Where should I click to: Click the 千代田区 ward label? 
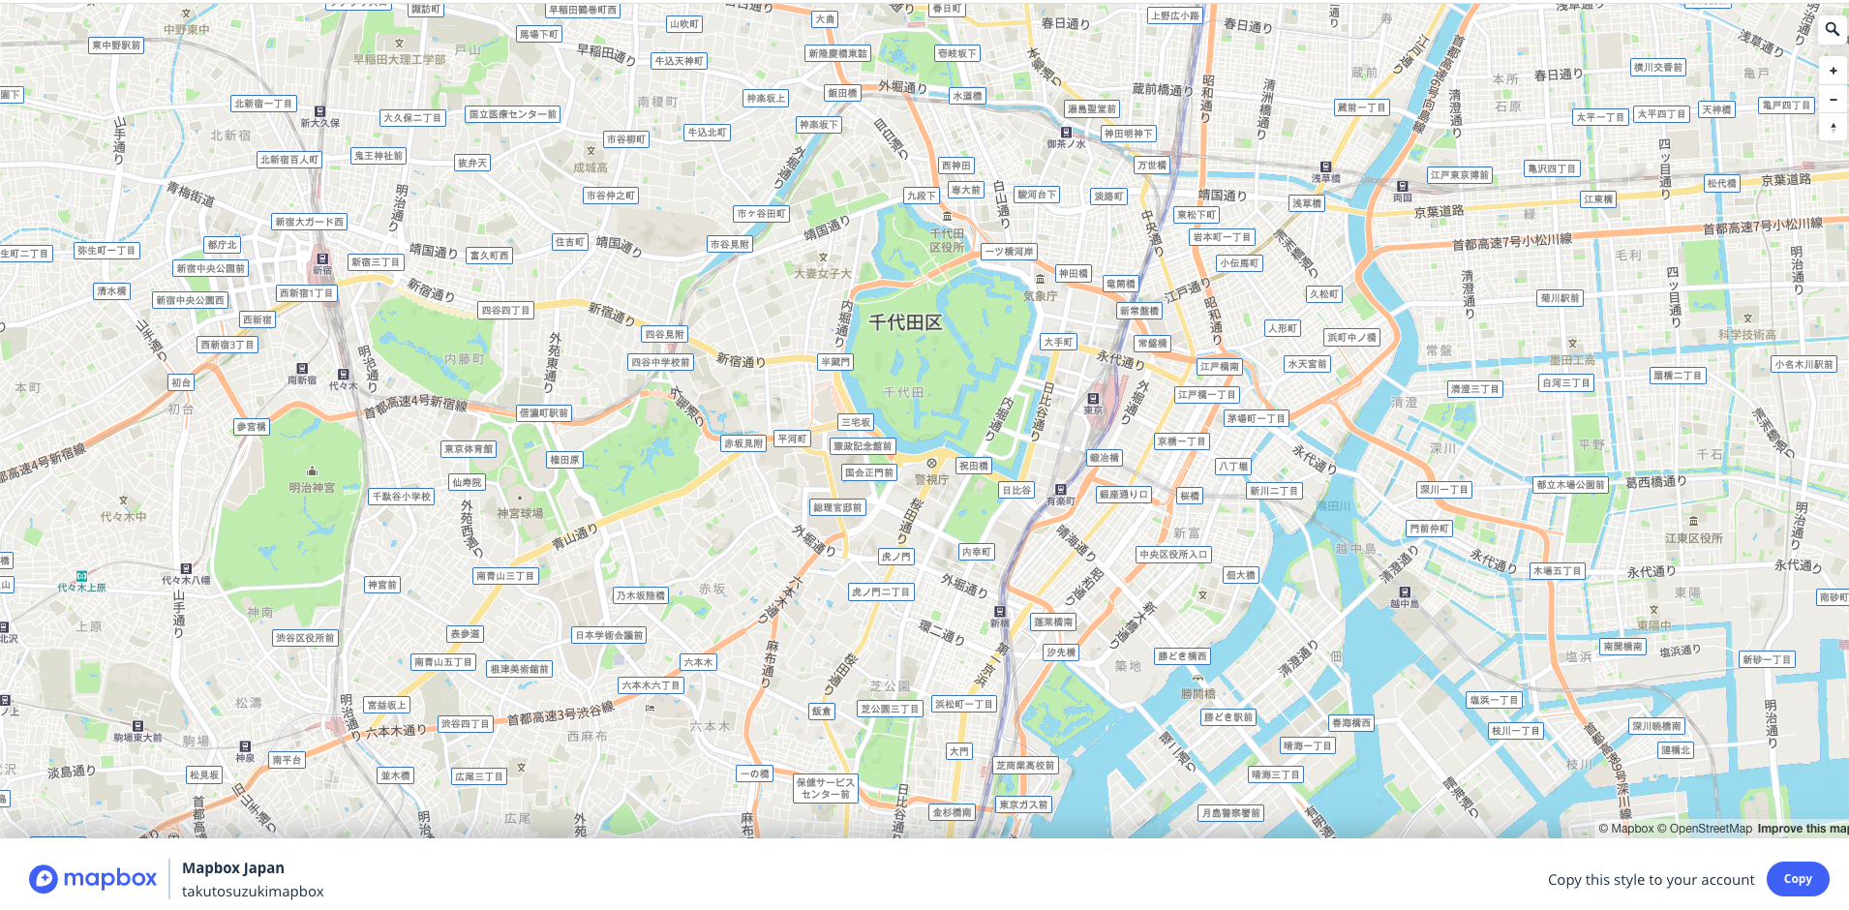pos(905,322)
